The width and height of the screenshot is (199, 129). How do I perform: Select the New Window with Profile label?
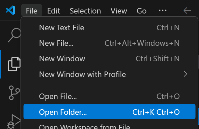[82, 74]
